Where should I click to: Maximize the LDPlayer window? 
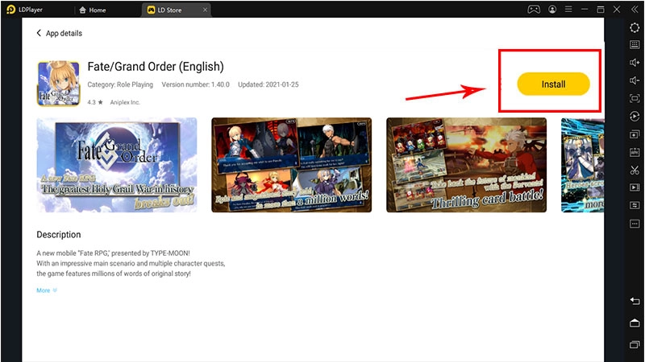click(x=601, y=9)
